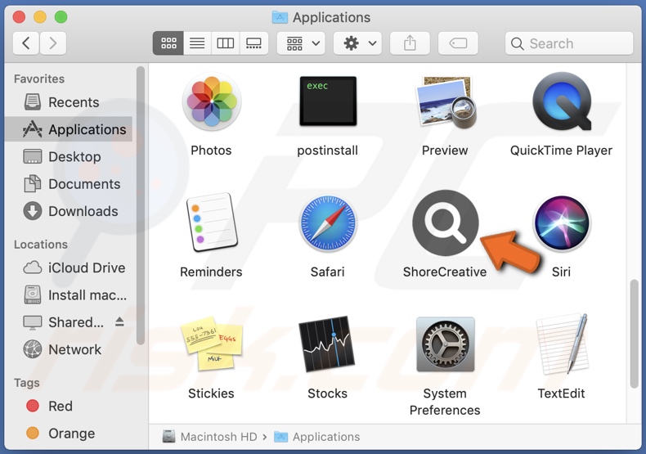Open the group-by arrangement dropdown
Screen dimensions: 646x454
point(301,43)
